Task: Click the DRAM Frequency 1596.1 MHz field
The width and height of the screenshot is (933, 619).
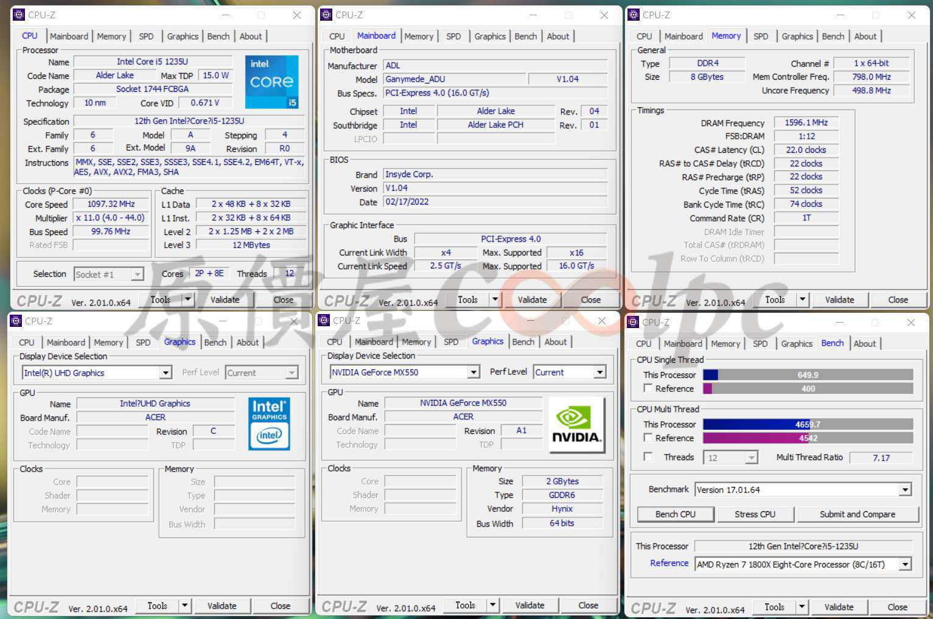Action: tap(806, 122)
